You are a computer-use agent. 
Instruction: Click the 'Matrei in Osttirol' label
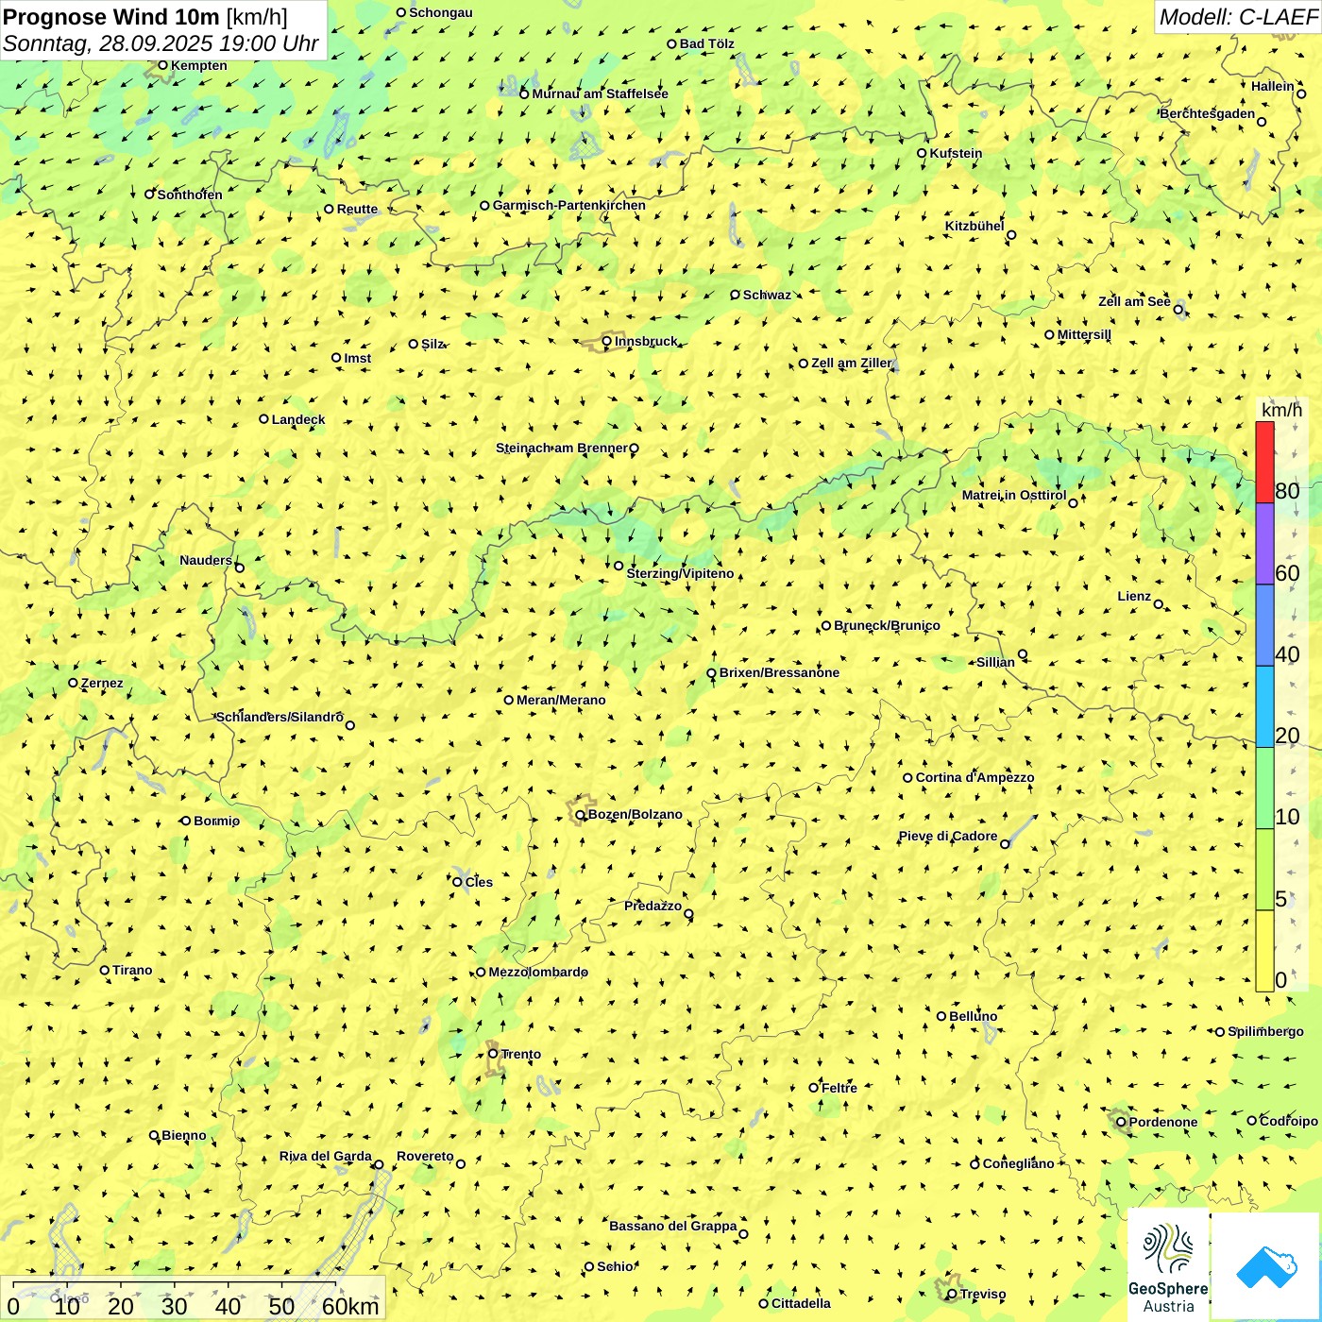click(1014, 495)
